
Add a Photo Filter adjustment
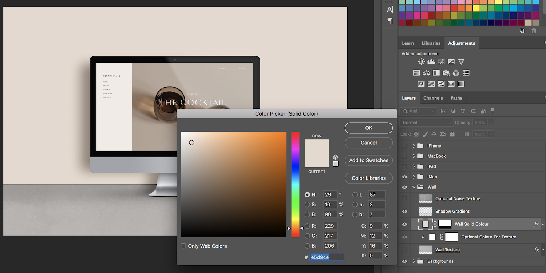point(446,73)
